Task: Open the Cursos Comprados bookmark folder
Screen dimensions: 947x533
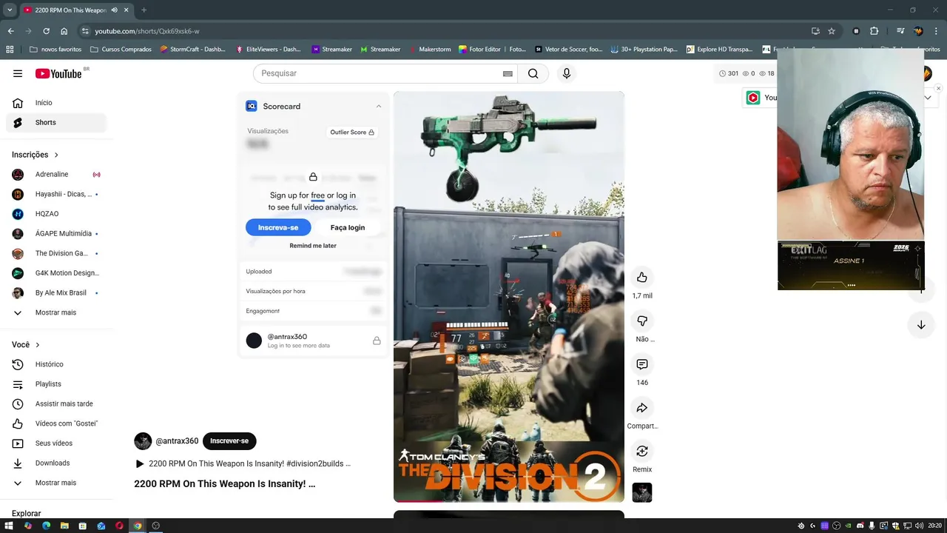Action: [x=121, y=50]
